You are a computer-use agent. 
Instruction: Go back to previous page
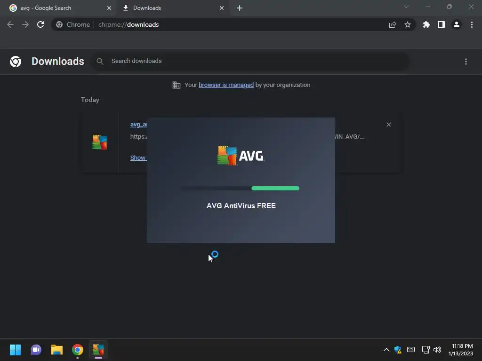click(x=10, y=24)
